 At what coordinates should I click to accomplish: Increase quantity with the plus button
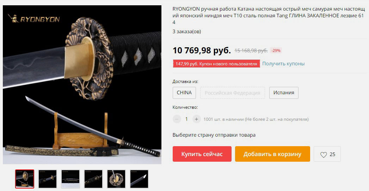(196, 119)
